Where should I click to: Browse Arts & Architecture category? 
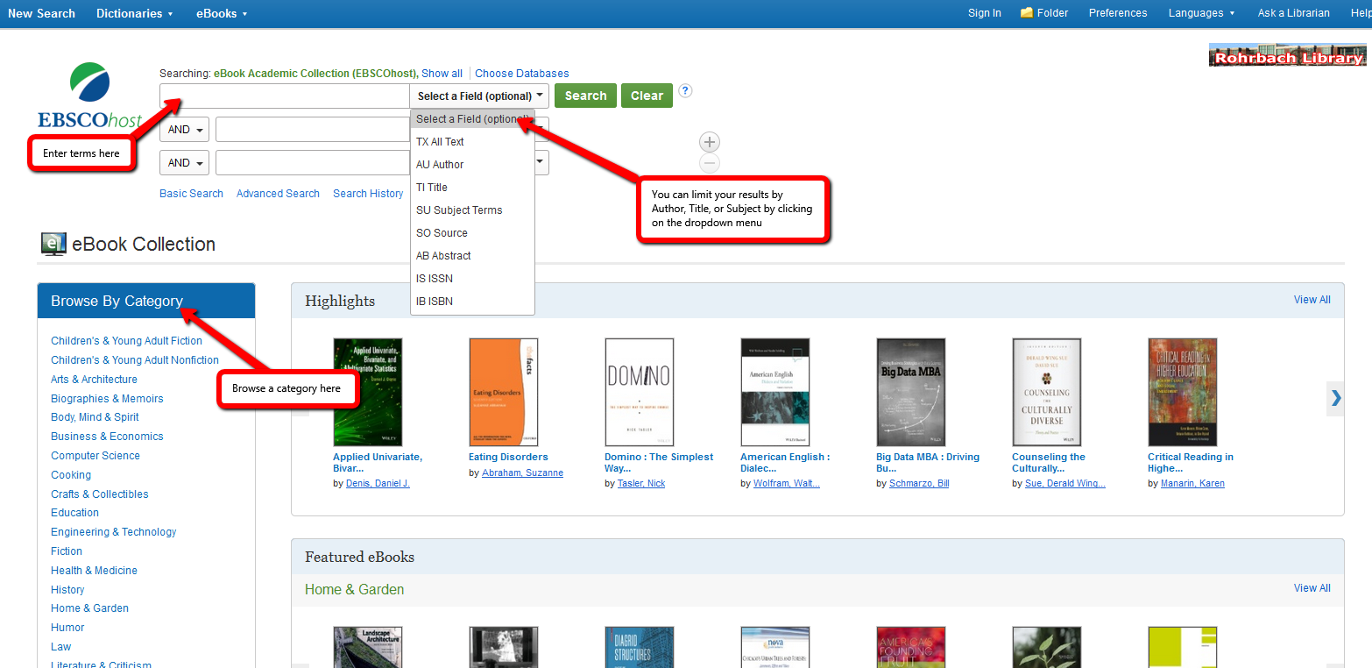[94, 380]
